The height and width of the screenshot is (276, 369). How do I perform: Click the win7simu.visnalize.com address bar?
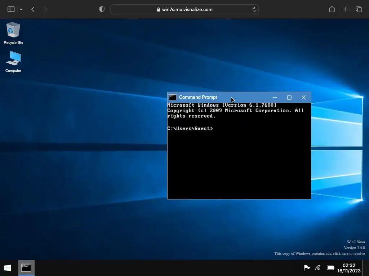tap(184, 9)
